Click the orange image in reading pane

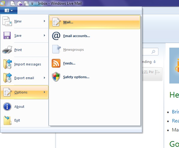coord(174,66)
